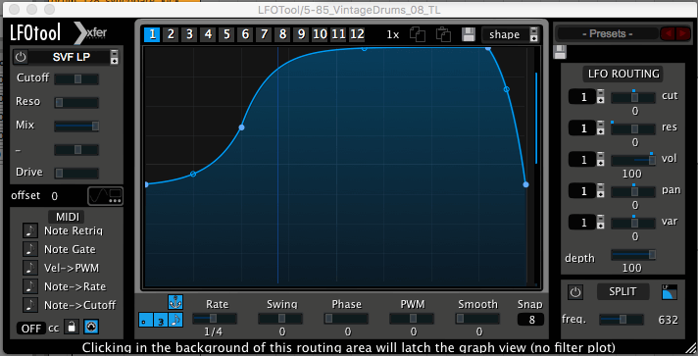Click the 1x graph multiplier
Image resolution: width=698 pixels, height=356 pixels.
pyautogui.click(x=392, y=34)
